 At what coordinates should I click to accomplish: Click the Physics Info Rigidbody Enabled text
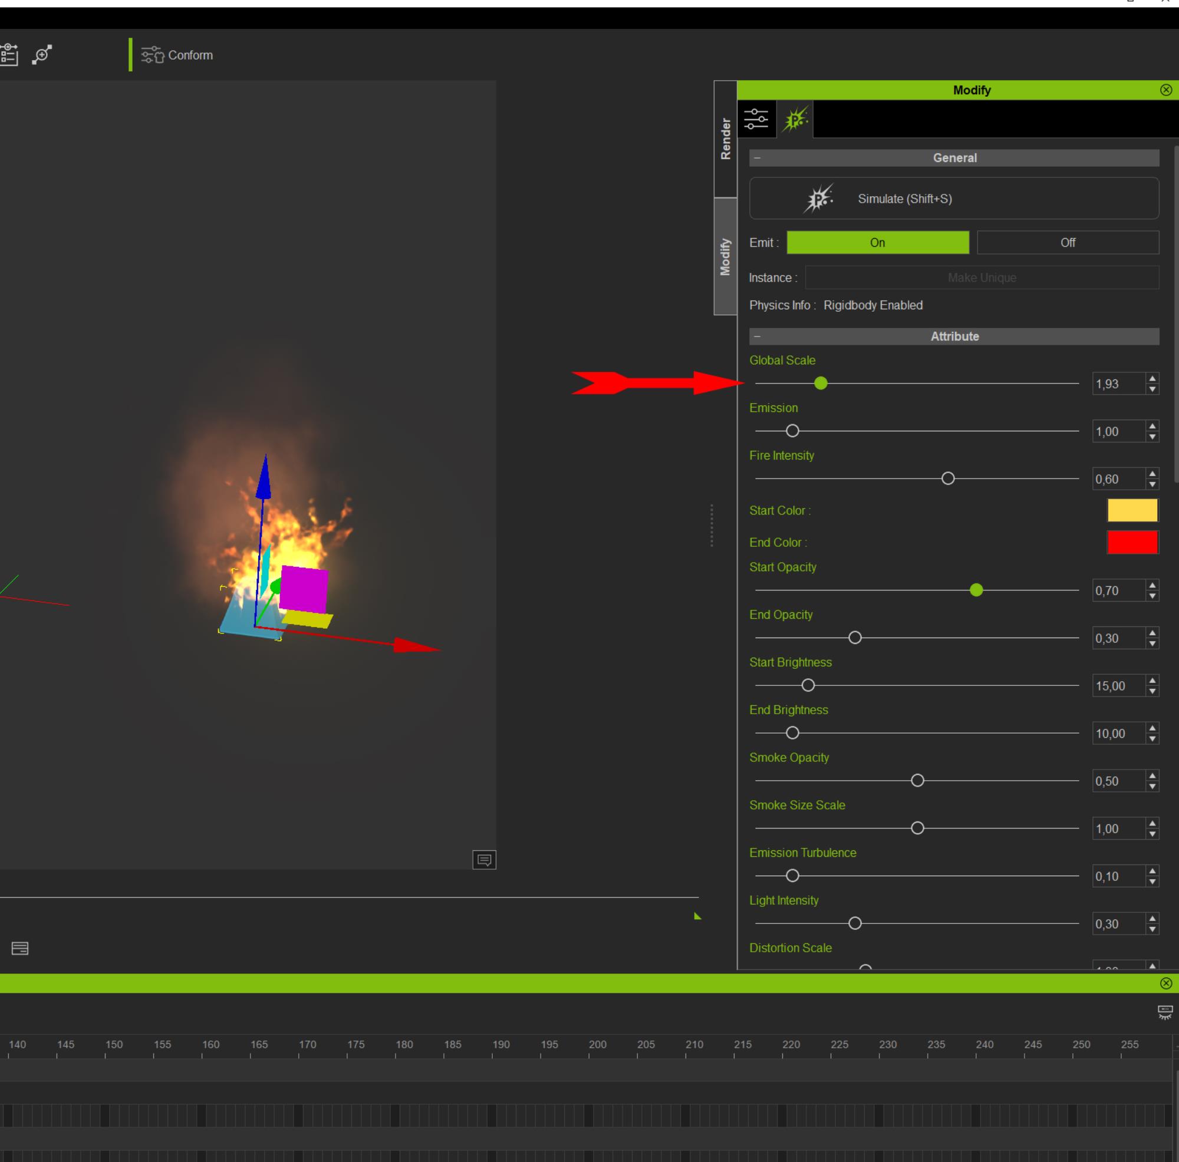click(836, 305)
